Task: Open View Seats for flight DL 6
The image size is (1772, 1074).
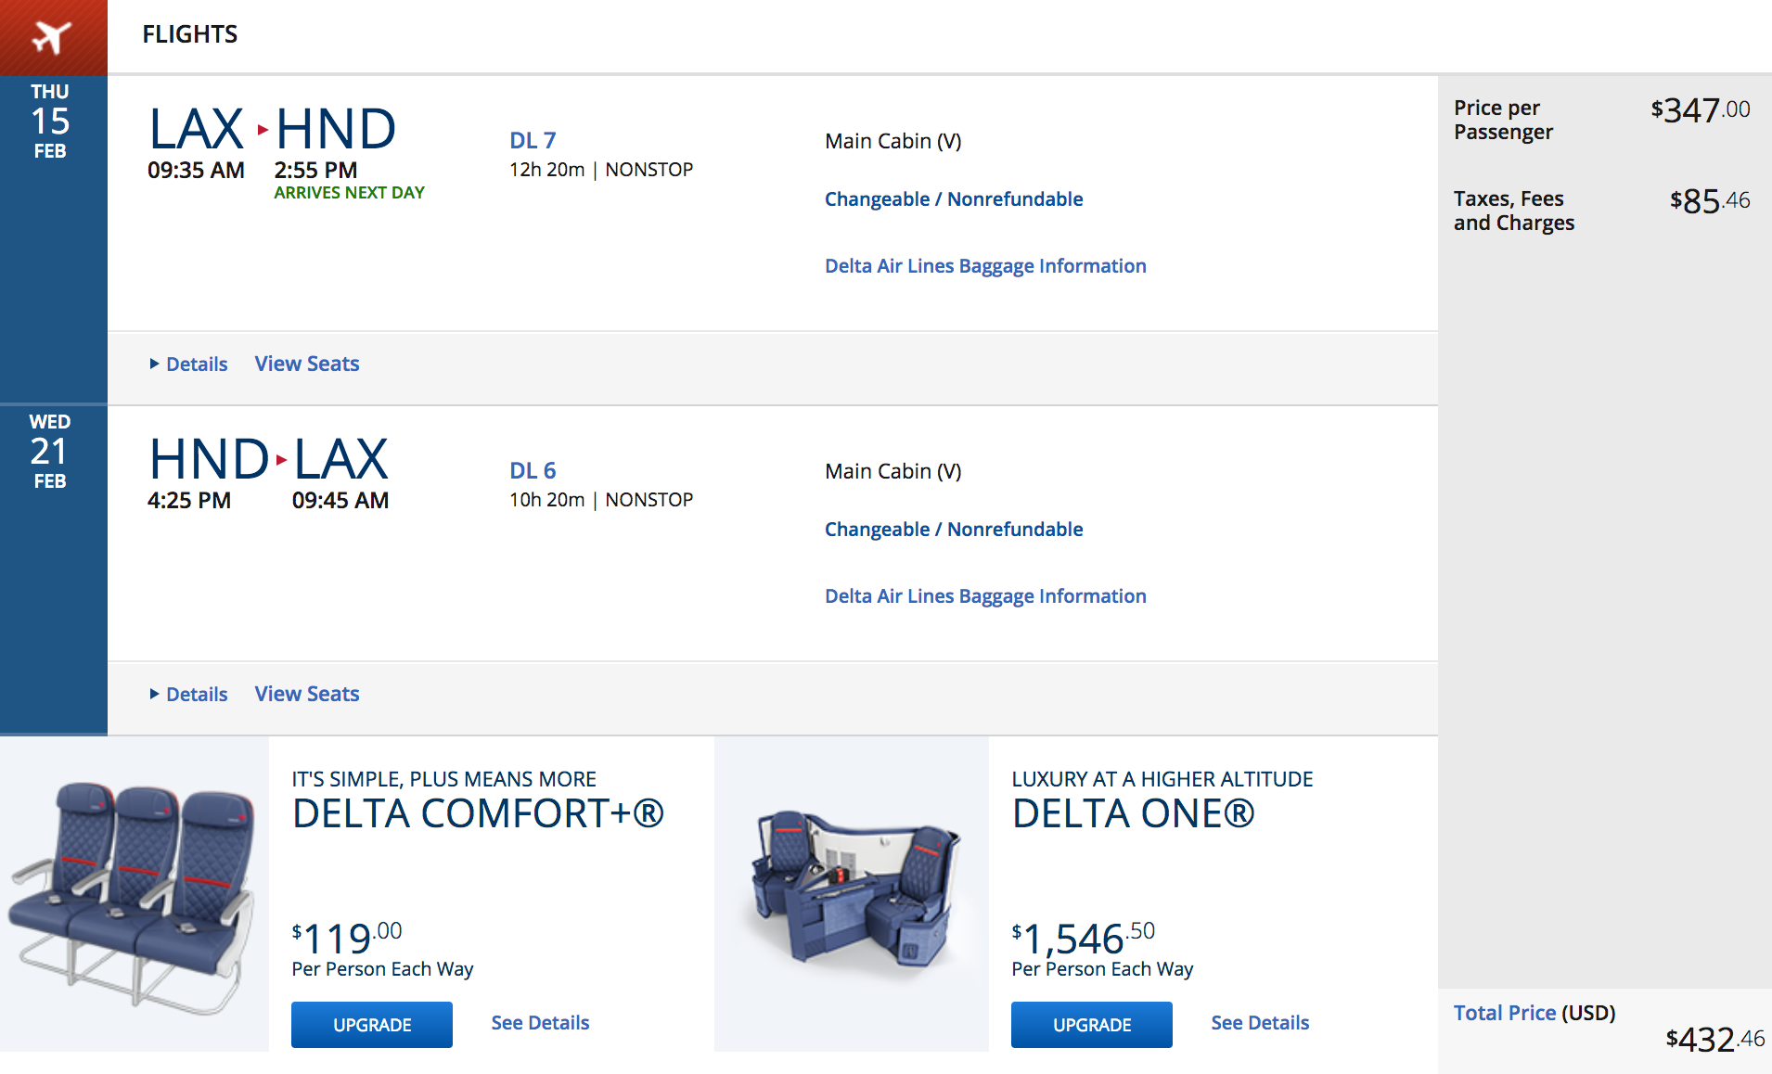Action: (x=307, y=694)
